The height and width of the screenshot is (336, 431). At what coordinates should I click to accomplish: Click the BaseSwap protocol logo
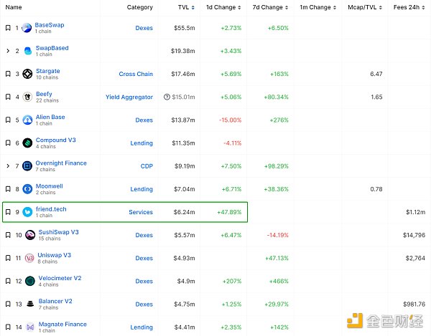coord(27,28)
